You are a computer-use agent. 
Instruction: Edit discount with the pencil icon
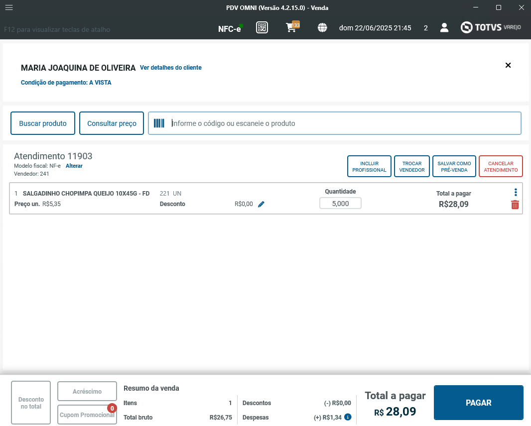pyautogui.click(x=261, y=204)
